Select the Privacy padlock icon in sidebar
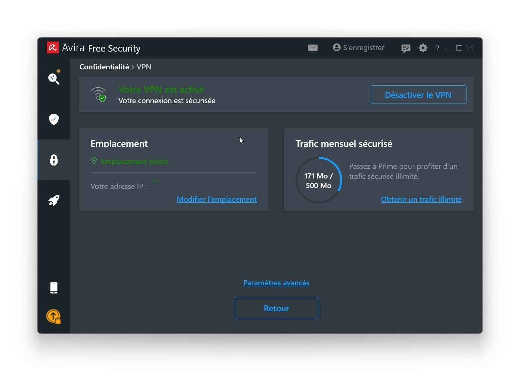 point(54,160)
